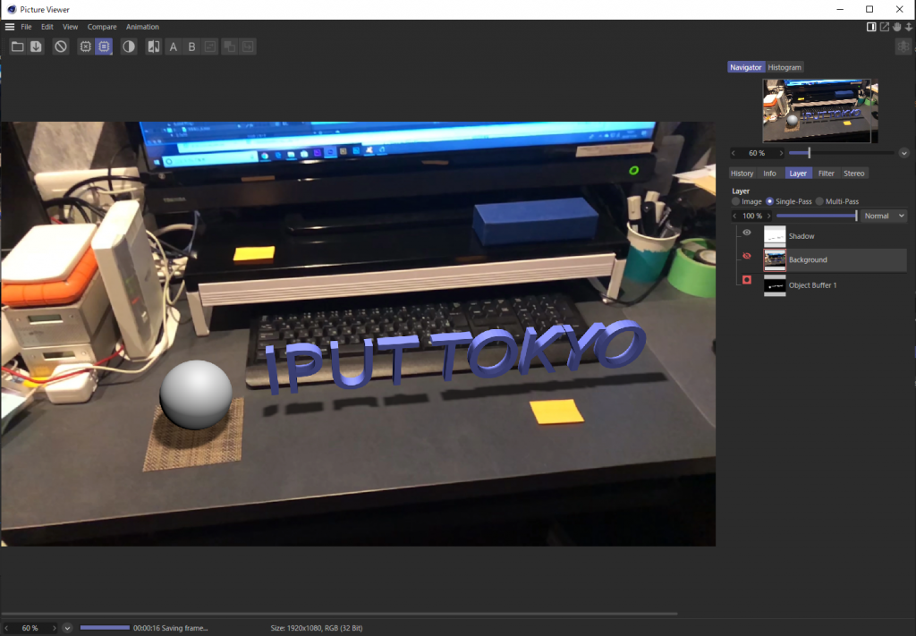Switch to the Histogram tab
This screenshot has height=636, width=916.
[x=785, y=67]
